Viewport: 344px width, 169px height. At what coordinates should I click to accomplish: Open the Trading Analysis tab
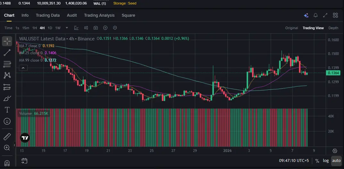(x=99, y=15)
